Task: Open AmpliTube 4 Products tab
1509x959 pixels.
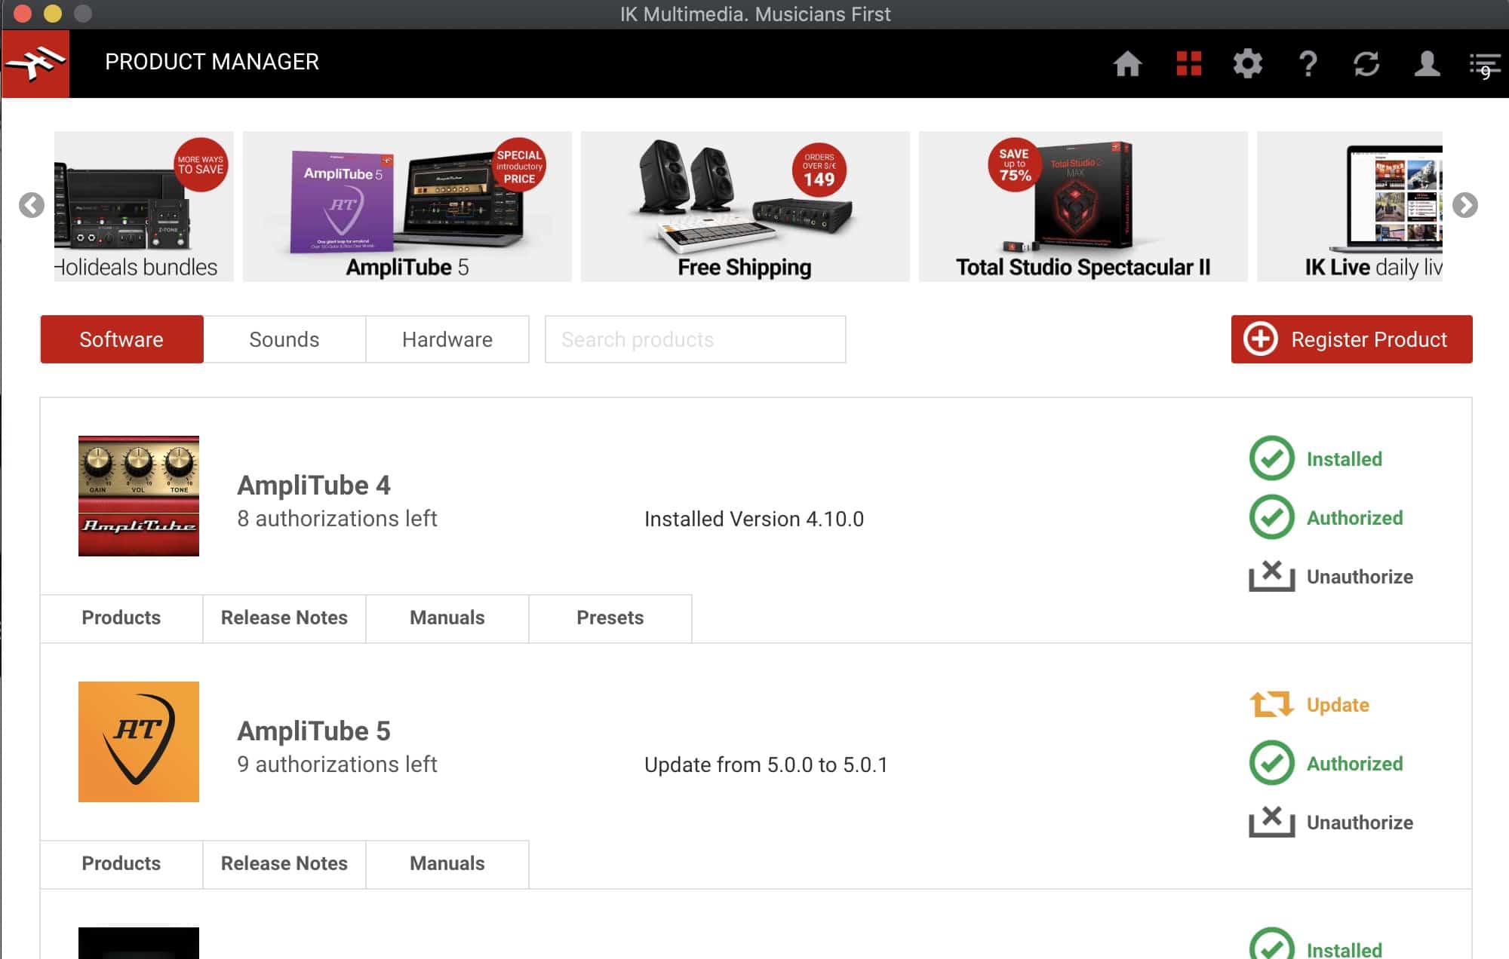Action: coord(121,618)
